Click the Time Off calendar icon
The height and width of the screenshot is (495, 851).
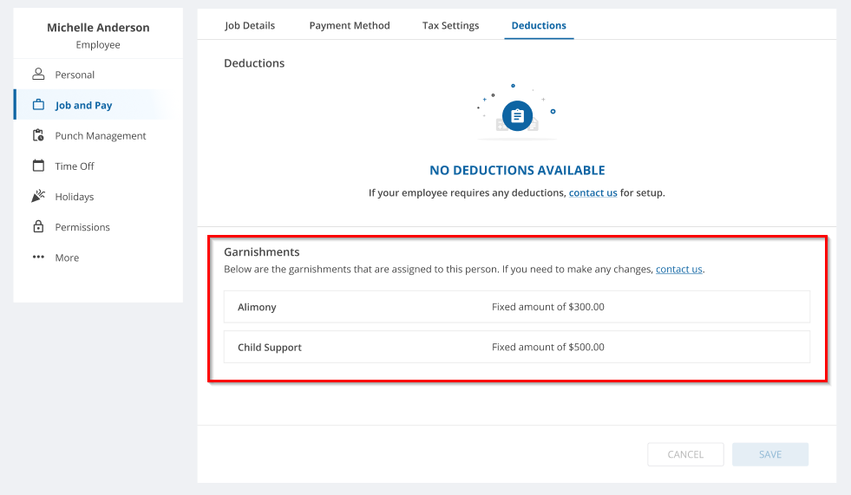38,166
